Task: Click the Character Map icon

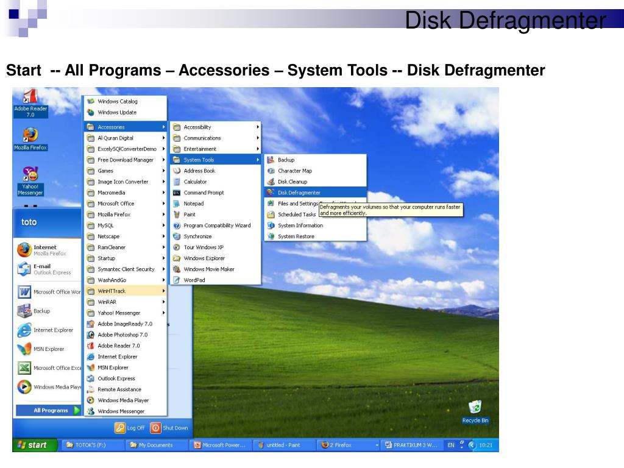Action: 271,171
